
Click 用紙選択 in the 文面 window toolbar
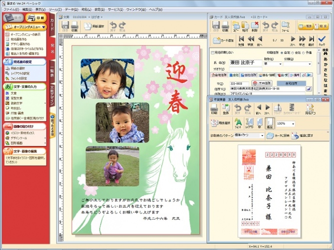(94, 26)
